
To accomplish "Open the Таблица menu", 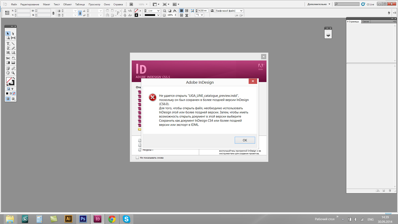I will [x=80, y=4].
